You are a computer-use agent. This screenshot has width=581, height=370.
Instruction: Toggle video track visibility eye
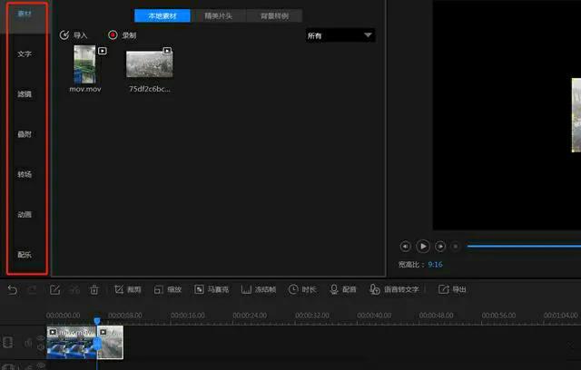(x=40, y=337)
